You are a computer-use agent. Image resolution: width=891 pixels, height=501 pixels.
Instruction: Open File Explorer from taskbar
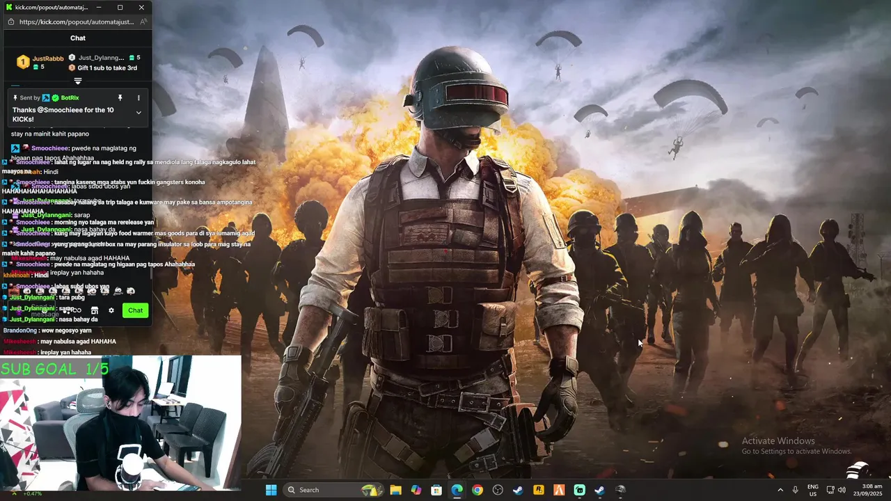pyautogui.click(x=395, y=490)
